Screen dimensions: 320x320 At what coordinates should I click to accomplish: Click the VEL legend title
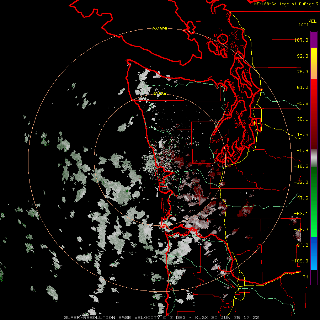[312, 21]
